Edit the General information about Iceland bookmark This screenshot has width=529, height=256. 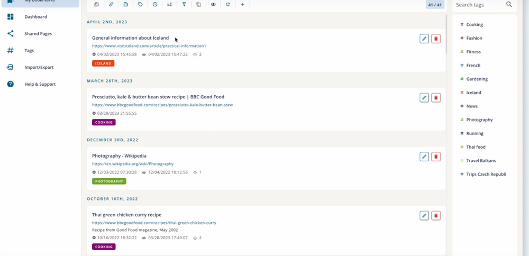click(x=424, y=39)
